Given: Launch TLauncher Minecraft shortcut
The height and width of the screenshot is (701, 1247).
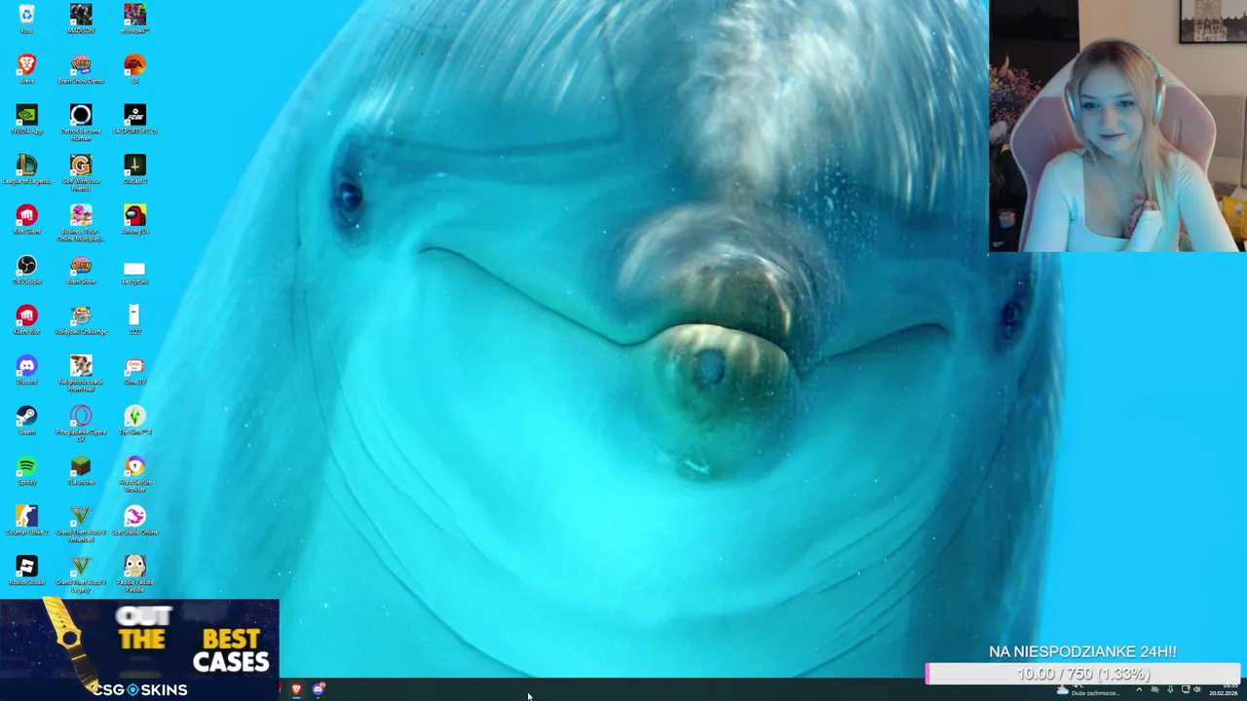Looking at the screenshot, I should [81, 470].
